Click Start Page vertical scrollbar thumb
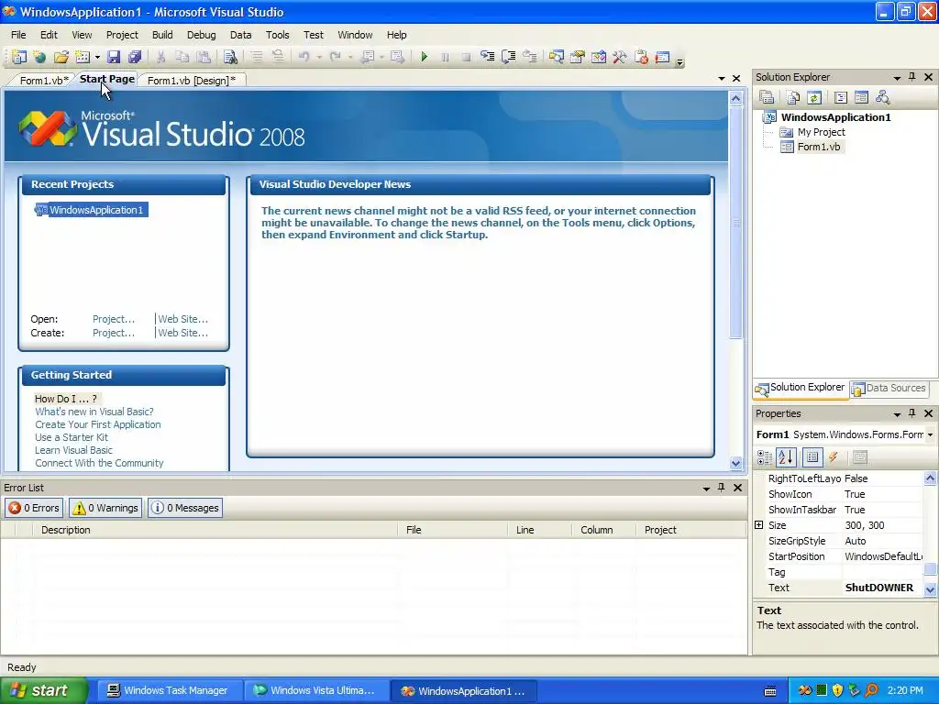Screen dimensions: 939x704 click(x=736, y=223)
